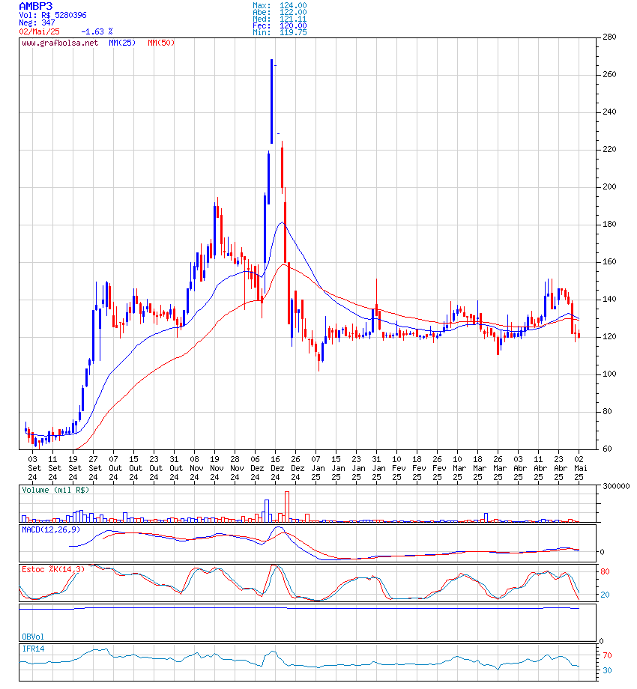Click the tallest blue candle near 268
This screenshot has height=689, width=637.
[272, 102]
